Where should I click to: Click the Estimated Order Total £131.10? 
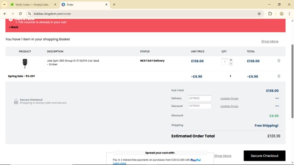point(274,136)
